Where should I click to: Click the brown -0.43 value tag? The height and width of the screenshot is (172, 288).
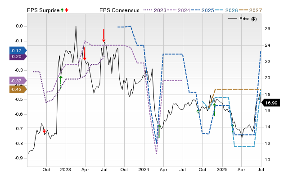[x=18, y=90]
